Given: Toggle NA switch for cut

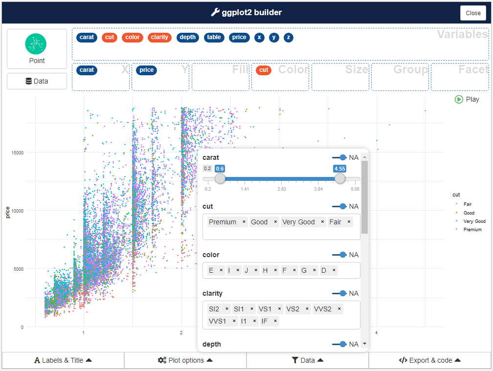Looking at the screenshot, I should (339, 206).
